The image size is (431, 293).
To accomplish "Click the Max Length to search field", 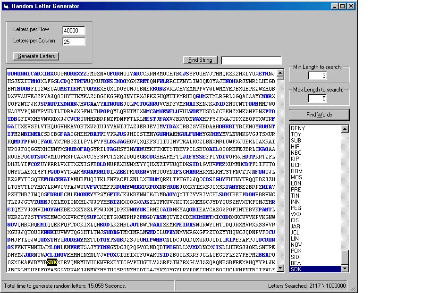I will click(x=317, y=98).
